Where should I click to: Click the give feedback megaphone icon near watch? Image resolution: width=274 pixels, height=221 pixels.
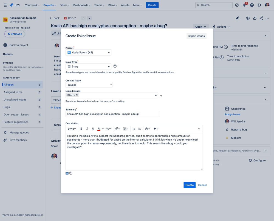(x=238, y=18)
